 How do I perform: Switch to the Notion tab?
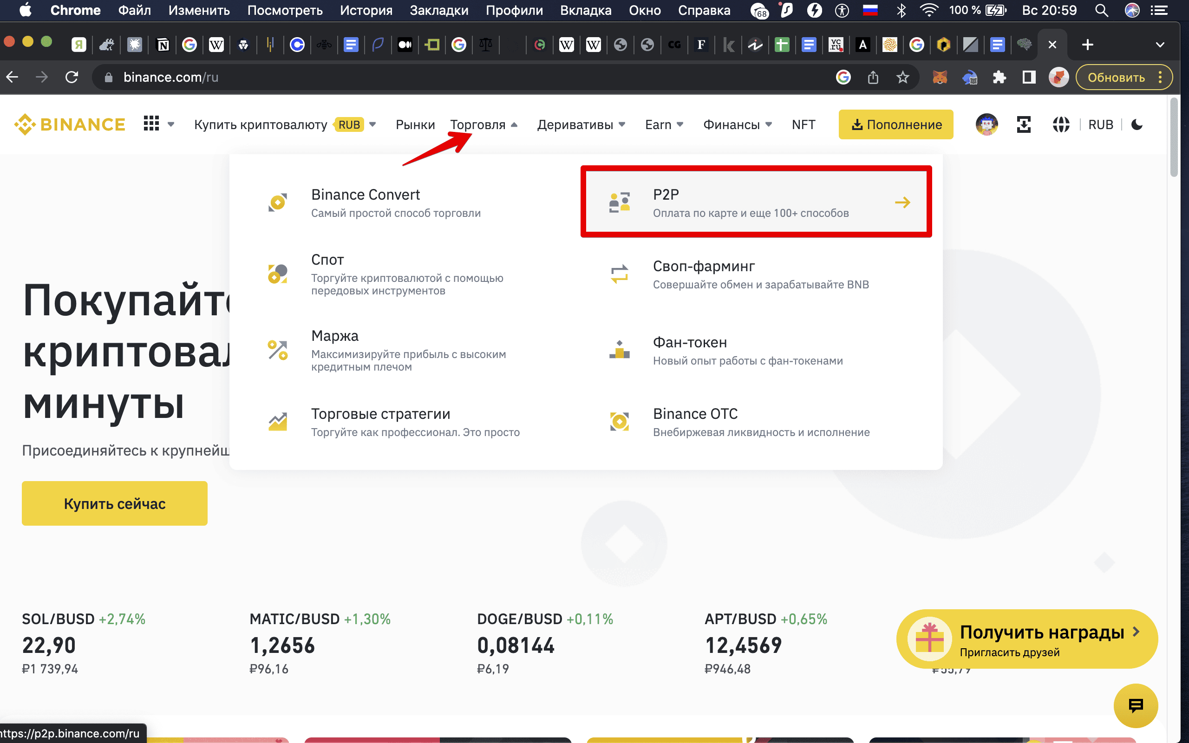pos(163,45)
